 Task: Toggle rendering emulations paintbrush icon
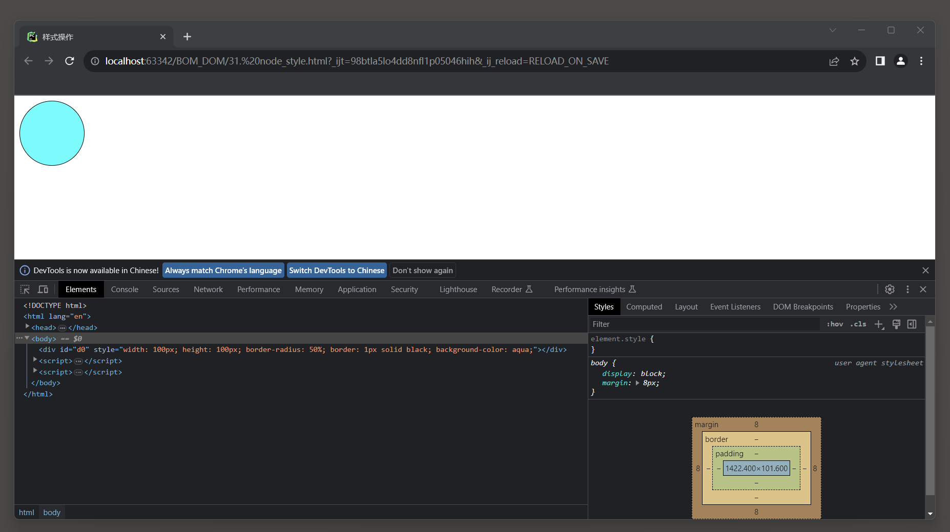[x=896, y=324]
